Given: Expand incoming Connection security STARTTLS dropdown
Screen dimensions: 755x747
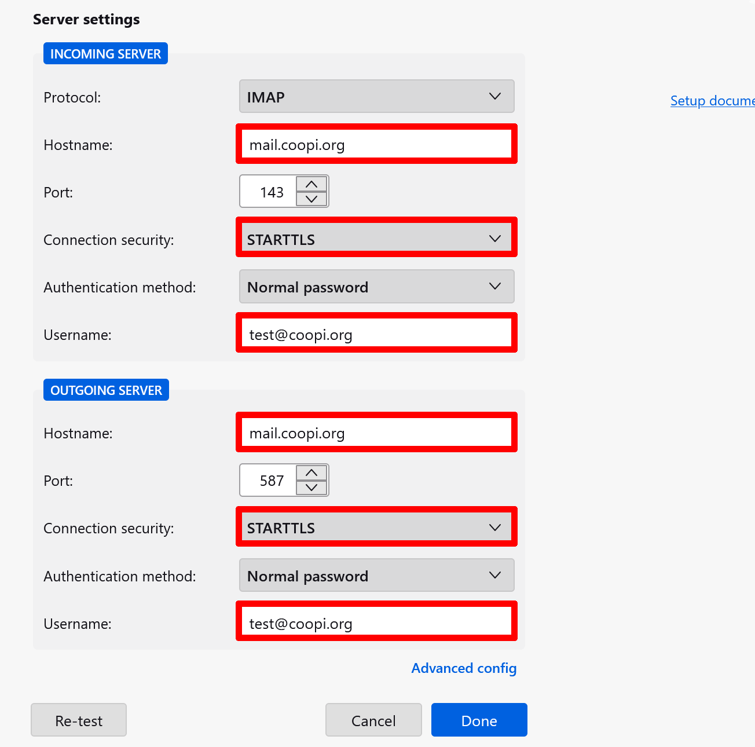Looking at the screenshot, I should coord(376,239).
